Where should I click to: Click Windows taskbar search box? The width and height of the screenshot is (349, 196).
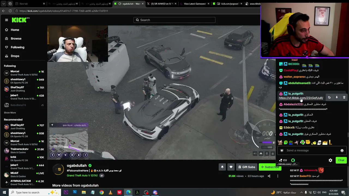tap(35, 192)
